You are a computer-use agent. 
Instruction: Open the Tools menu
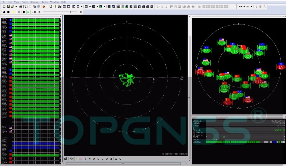(45, 2)
